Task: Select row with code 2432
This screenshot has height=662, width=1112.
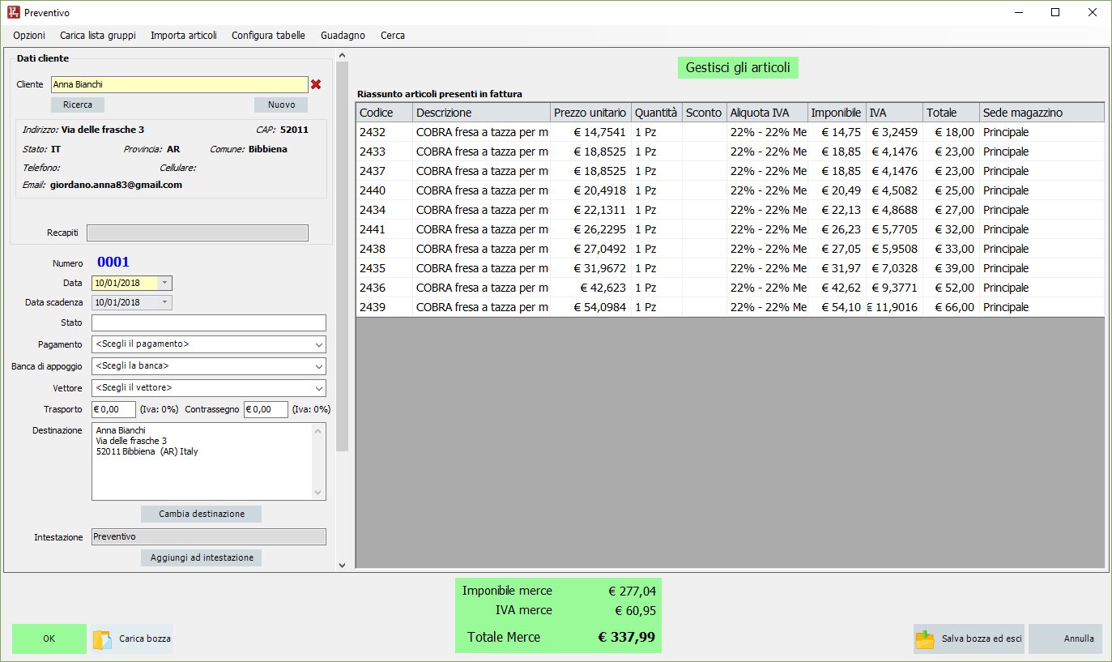Action: click(730, 132)
